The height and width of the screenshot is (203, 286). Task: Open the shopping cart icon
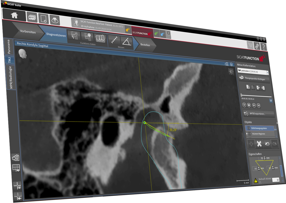click(x=250, y=45)
